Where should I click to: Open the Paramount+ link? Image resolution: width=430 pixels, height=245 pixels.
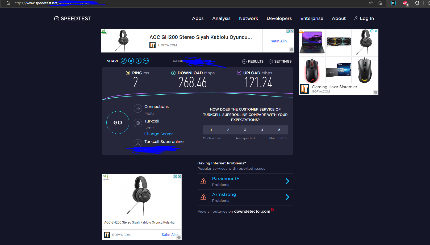tap(226, 178)
